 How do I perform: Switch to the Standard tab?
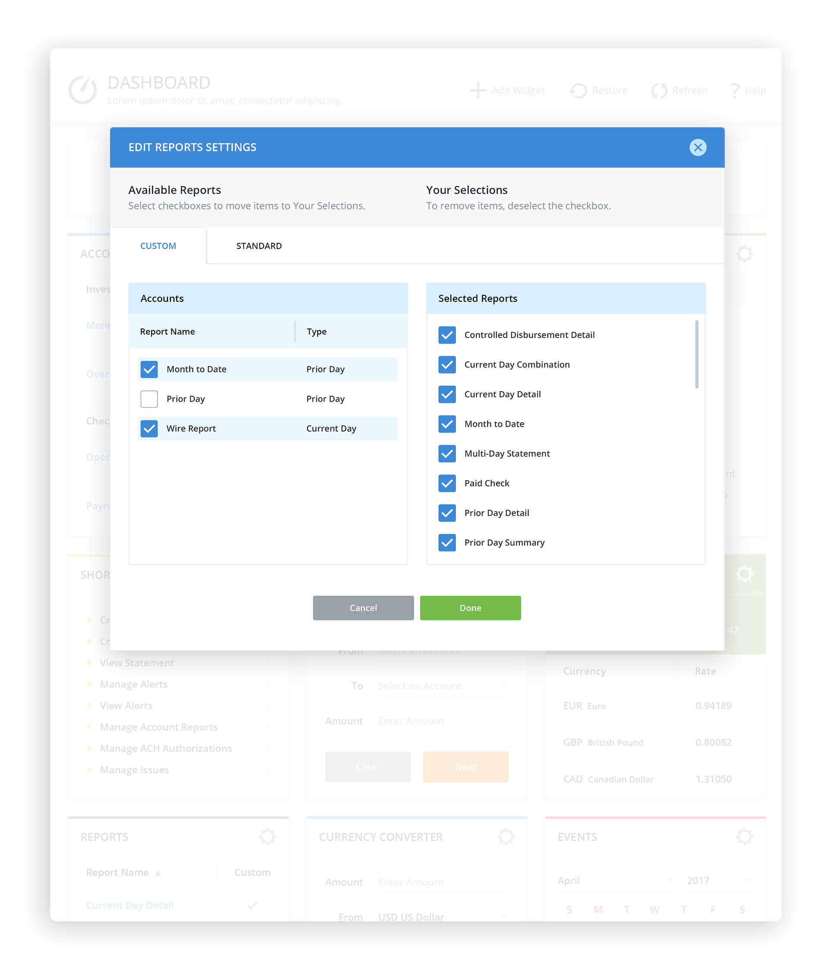tap(259, 246)
